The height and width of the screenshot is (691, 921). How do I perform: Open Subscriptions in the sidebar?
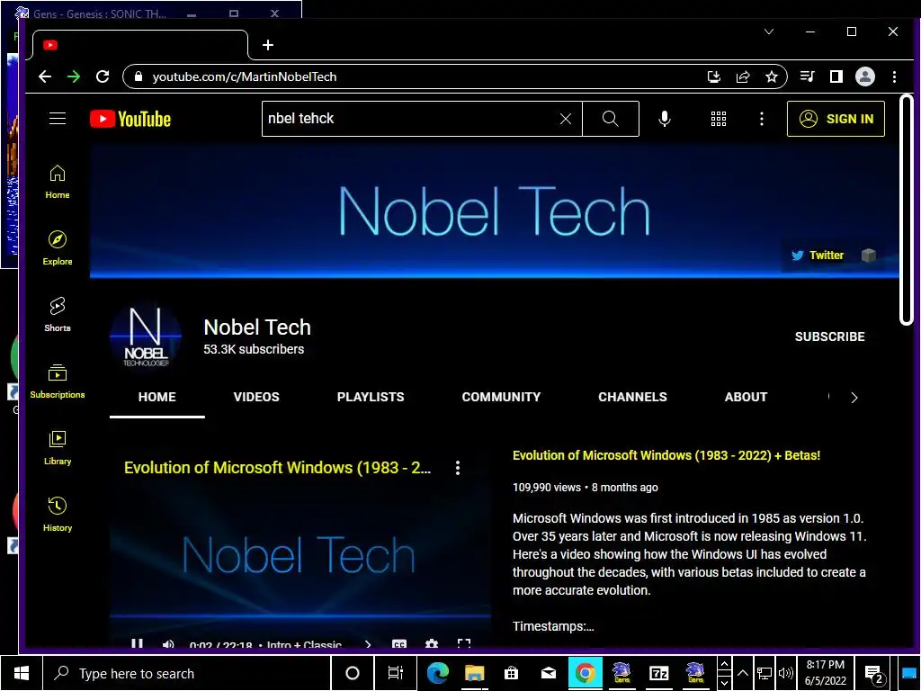point(57,381)
